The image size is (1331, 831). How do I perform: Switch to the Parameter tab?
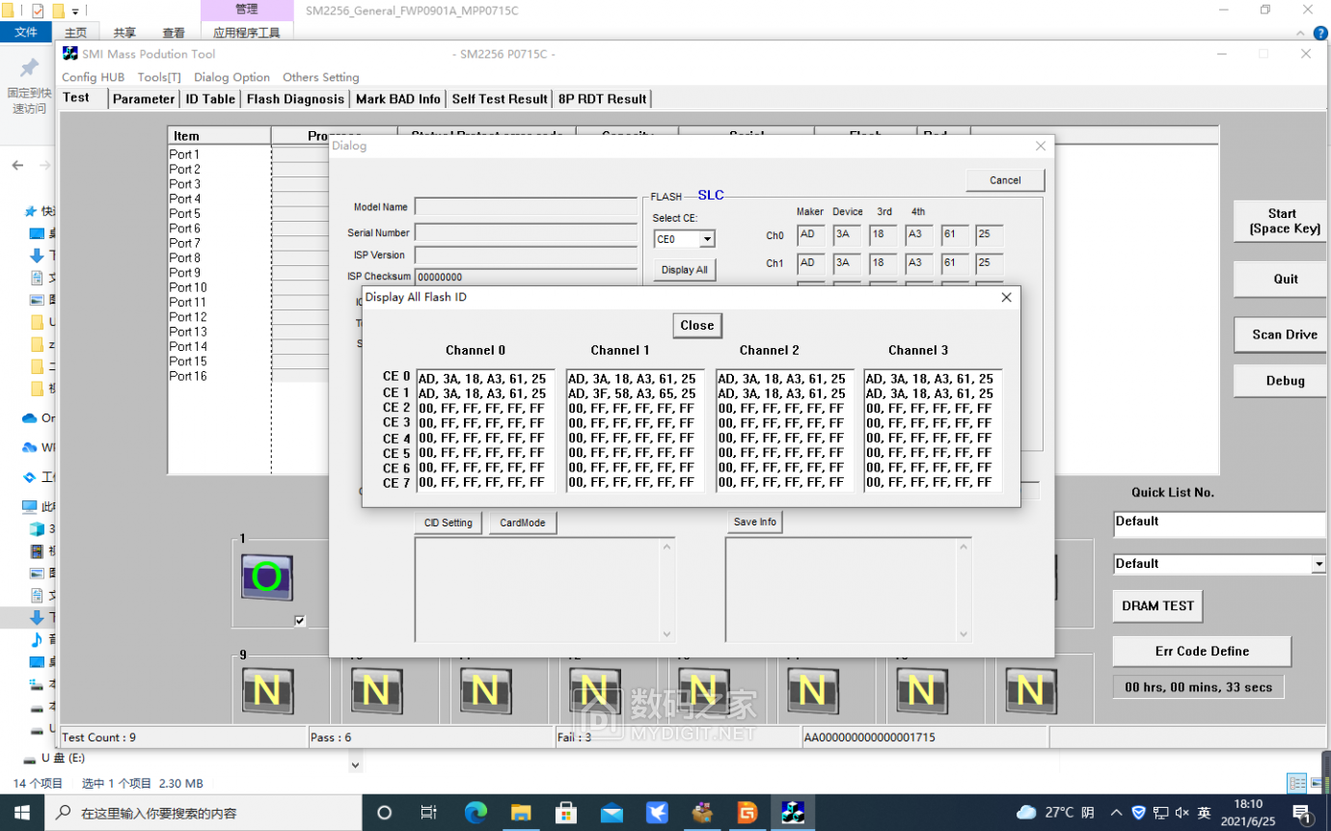click(x=144, y=98)
